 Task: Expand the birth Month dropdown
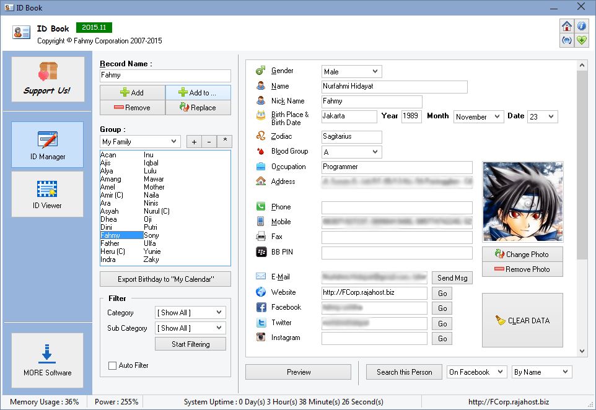(x=478, y=116)
